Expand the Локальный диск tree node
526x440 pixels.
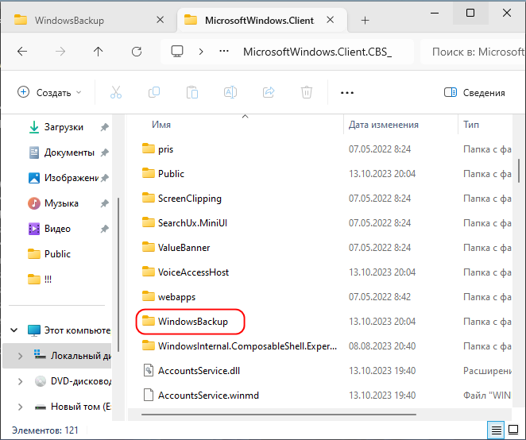[20, 356]
